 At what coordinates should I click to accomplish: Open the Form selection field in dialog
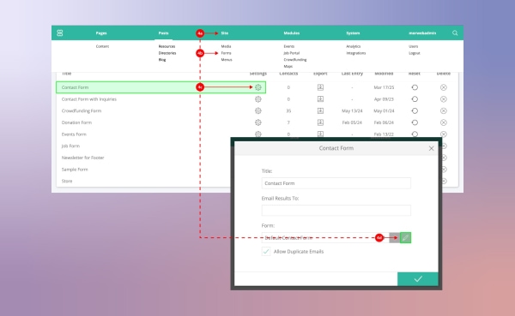tap(325, 238)
